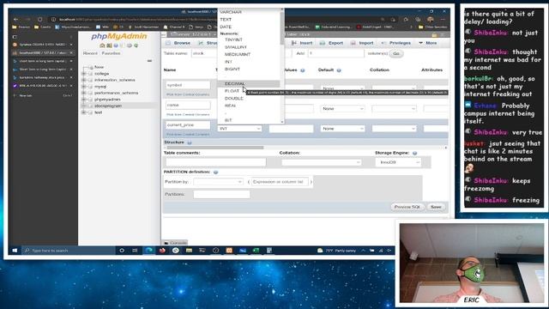
Task: Click the Table comments input field
Action: point(215,162)
